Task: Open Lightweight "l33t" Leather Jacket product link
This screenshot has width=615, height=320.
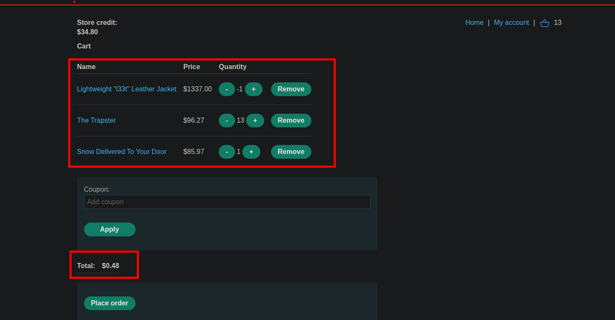Action: point(127,89)
